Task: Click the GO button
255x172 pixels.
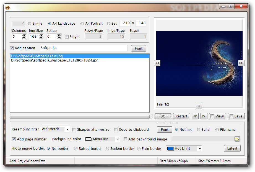Action: [x=163, y=116]
